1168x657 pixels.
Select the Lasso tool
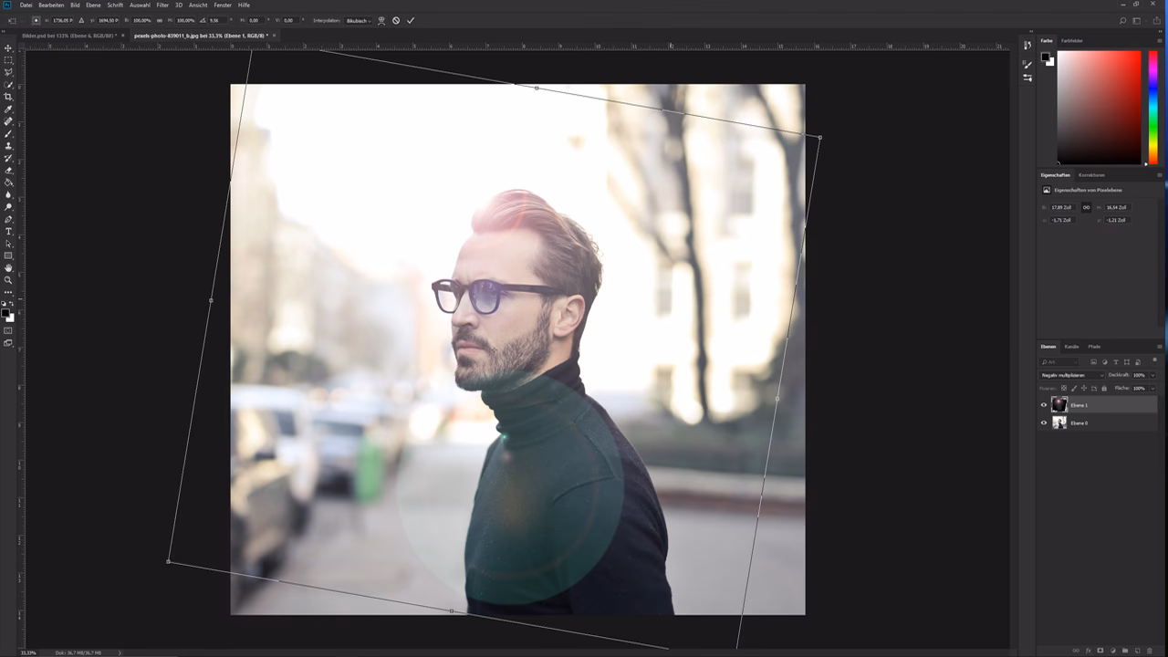tap(8, 72)
